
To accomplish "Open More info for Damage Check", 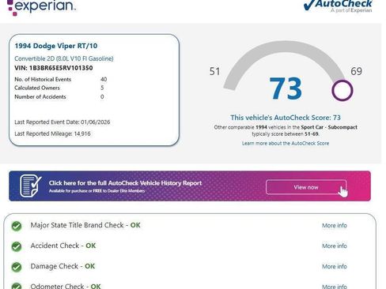I will tap(335, 267).
